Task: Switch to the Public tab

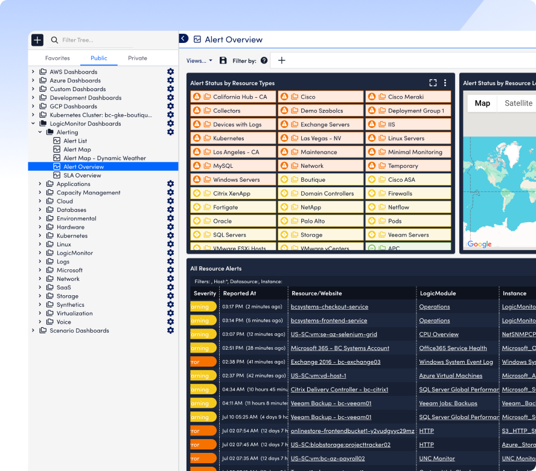Action: tap(99, 58)
